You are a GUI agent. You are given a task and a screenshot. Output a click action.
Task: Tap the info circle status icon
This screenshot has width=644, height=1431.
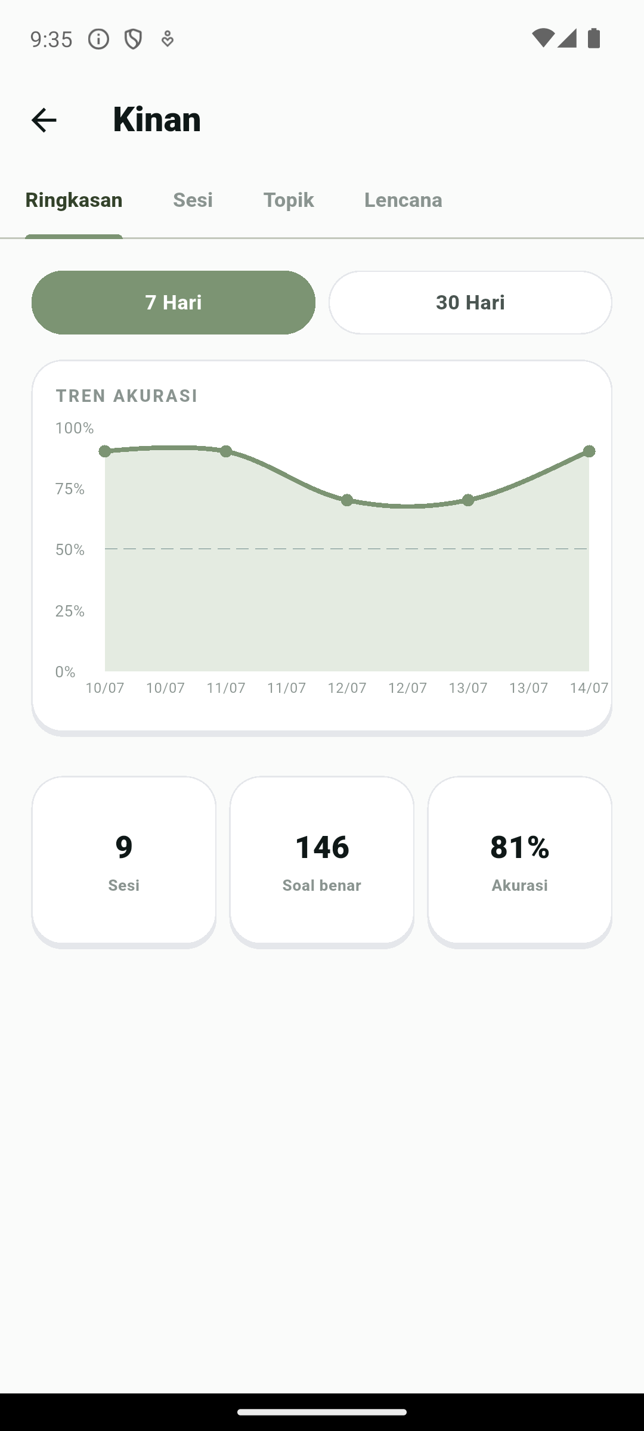coord(98,39)
